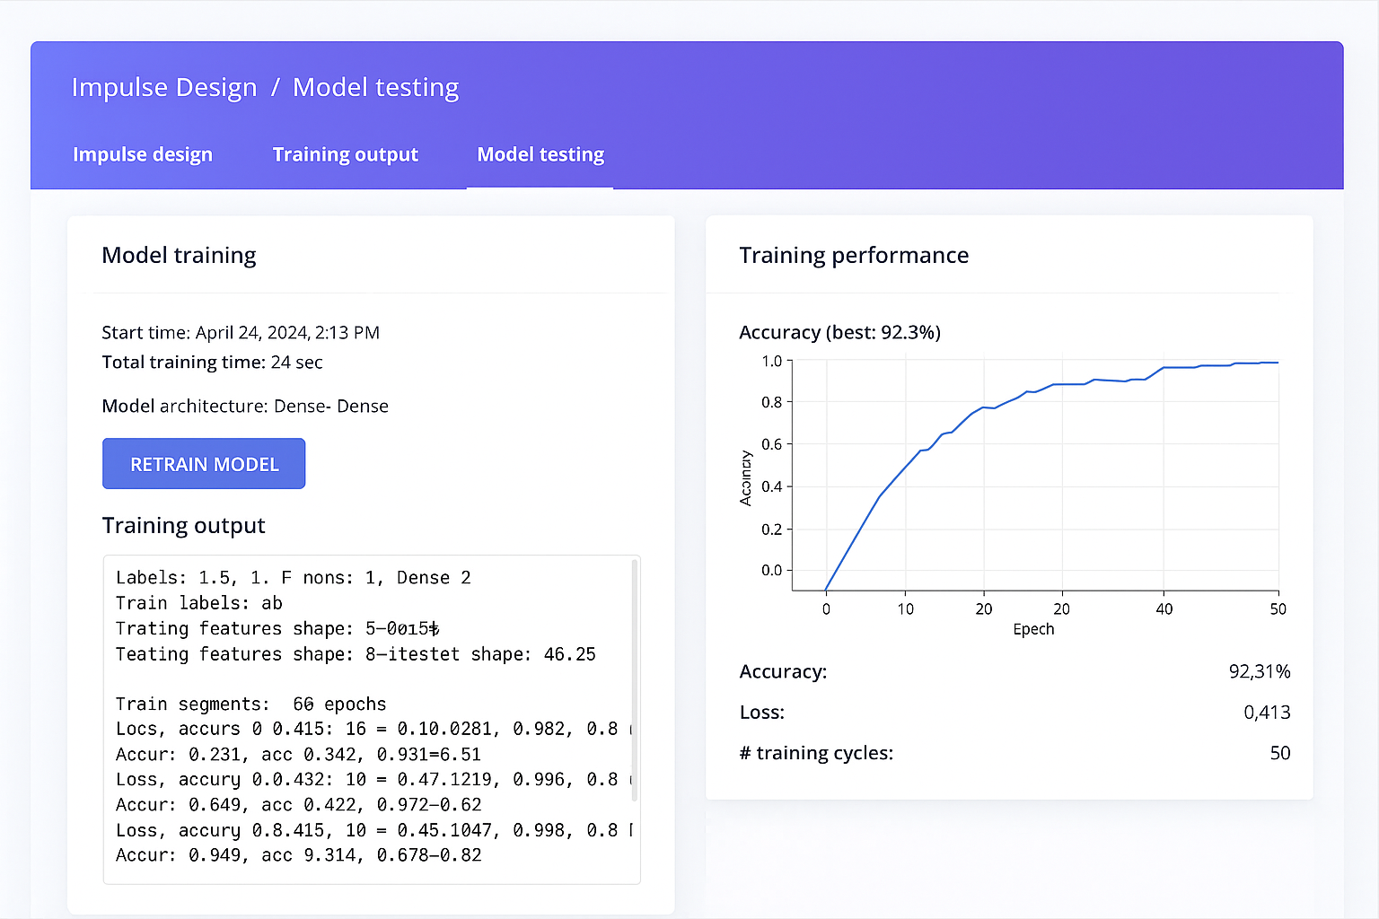Click the Model architecture Dense- Dense line
Image resolution: width=1379 pixels, height=919 pixels.
(x=245, y=407)
